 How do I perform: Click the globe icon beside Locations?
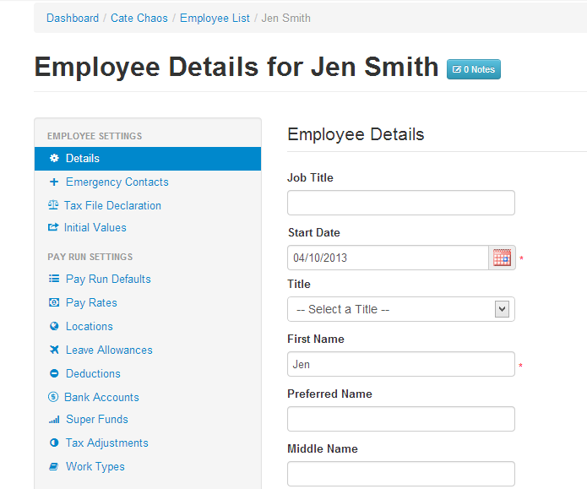point(54,326)
